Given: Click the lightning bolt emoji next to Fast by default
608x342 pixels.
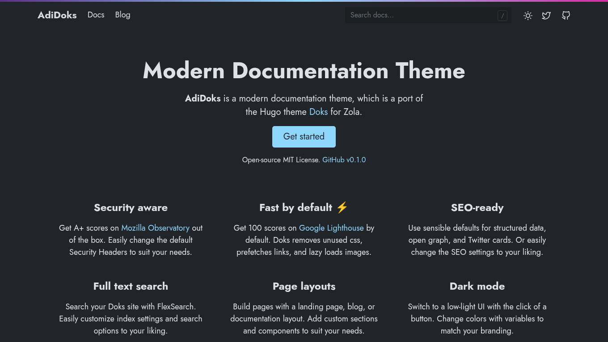Looking at the screenshot, I should point(342,207).
